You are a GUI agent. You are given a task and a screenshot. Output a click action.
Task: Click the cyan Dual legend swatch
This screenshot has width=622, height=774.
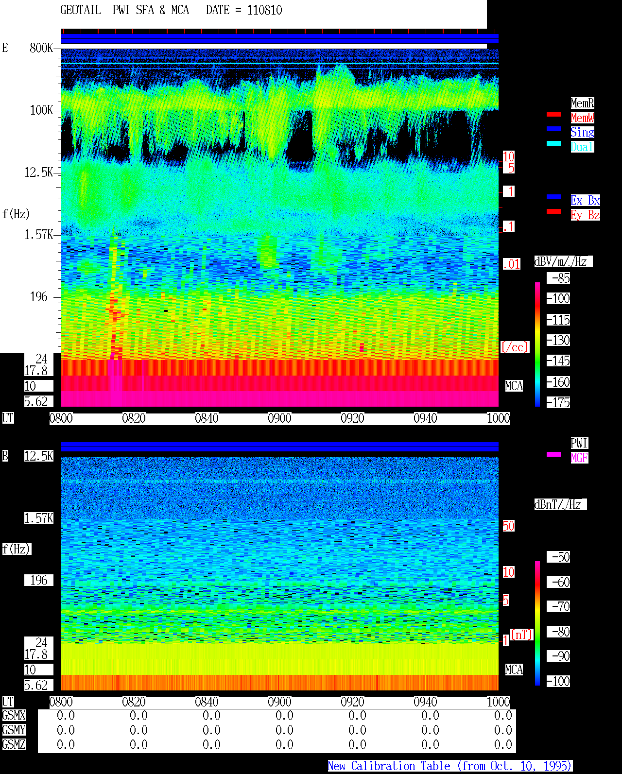point(554,143)
